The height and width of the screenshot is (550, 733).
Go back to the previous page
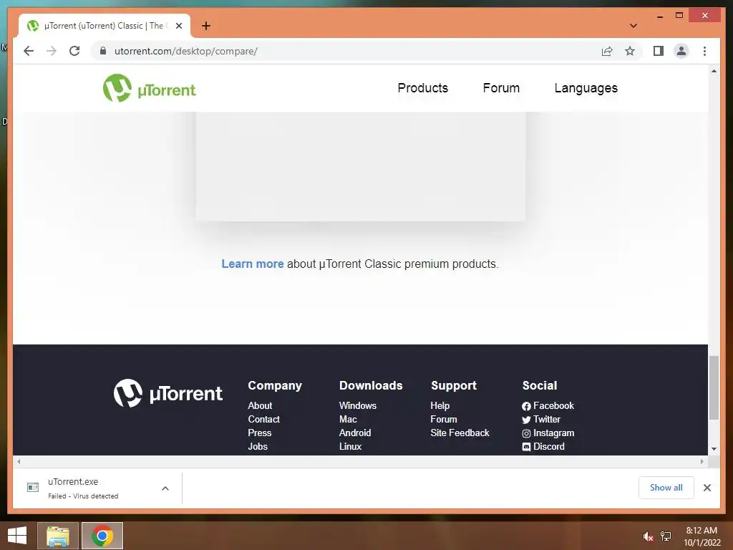(x=29, y=51)
